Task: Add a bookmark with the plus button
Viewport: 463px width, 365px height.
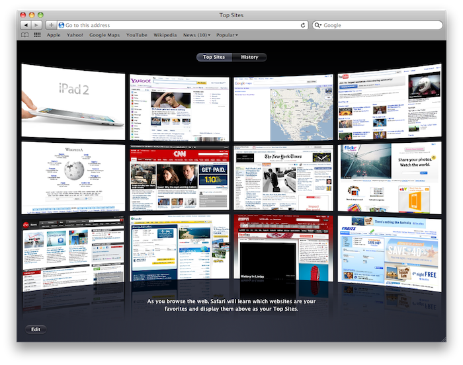Action: coord(51,25)
